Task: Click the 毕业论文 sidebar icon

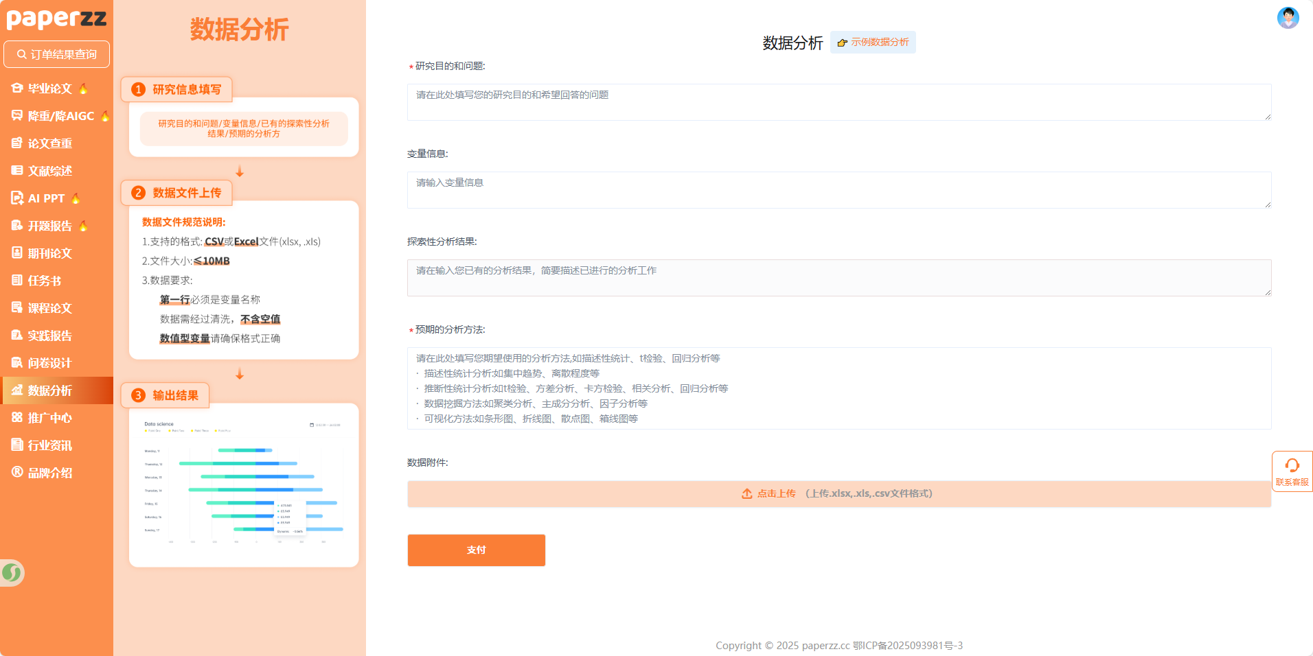Action: 17,89
